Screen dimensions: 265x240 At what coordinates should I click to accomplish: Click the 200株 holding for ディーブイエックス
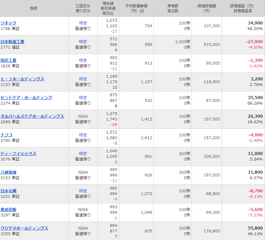pyautogui.click(x=185, y=154)
